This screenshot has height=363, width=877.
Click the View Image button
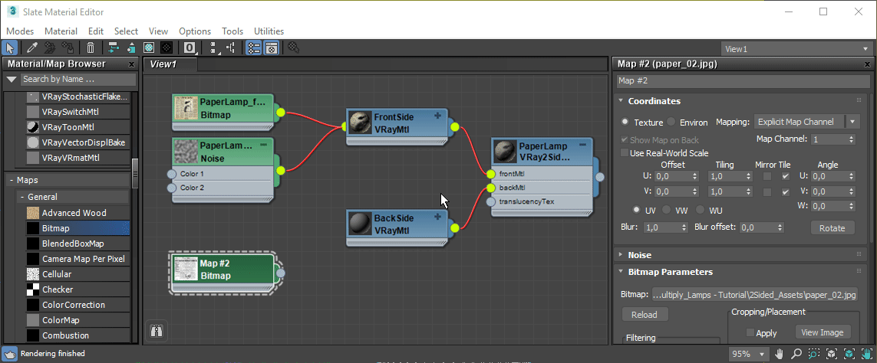tap(822, 332)
